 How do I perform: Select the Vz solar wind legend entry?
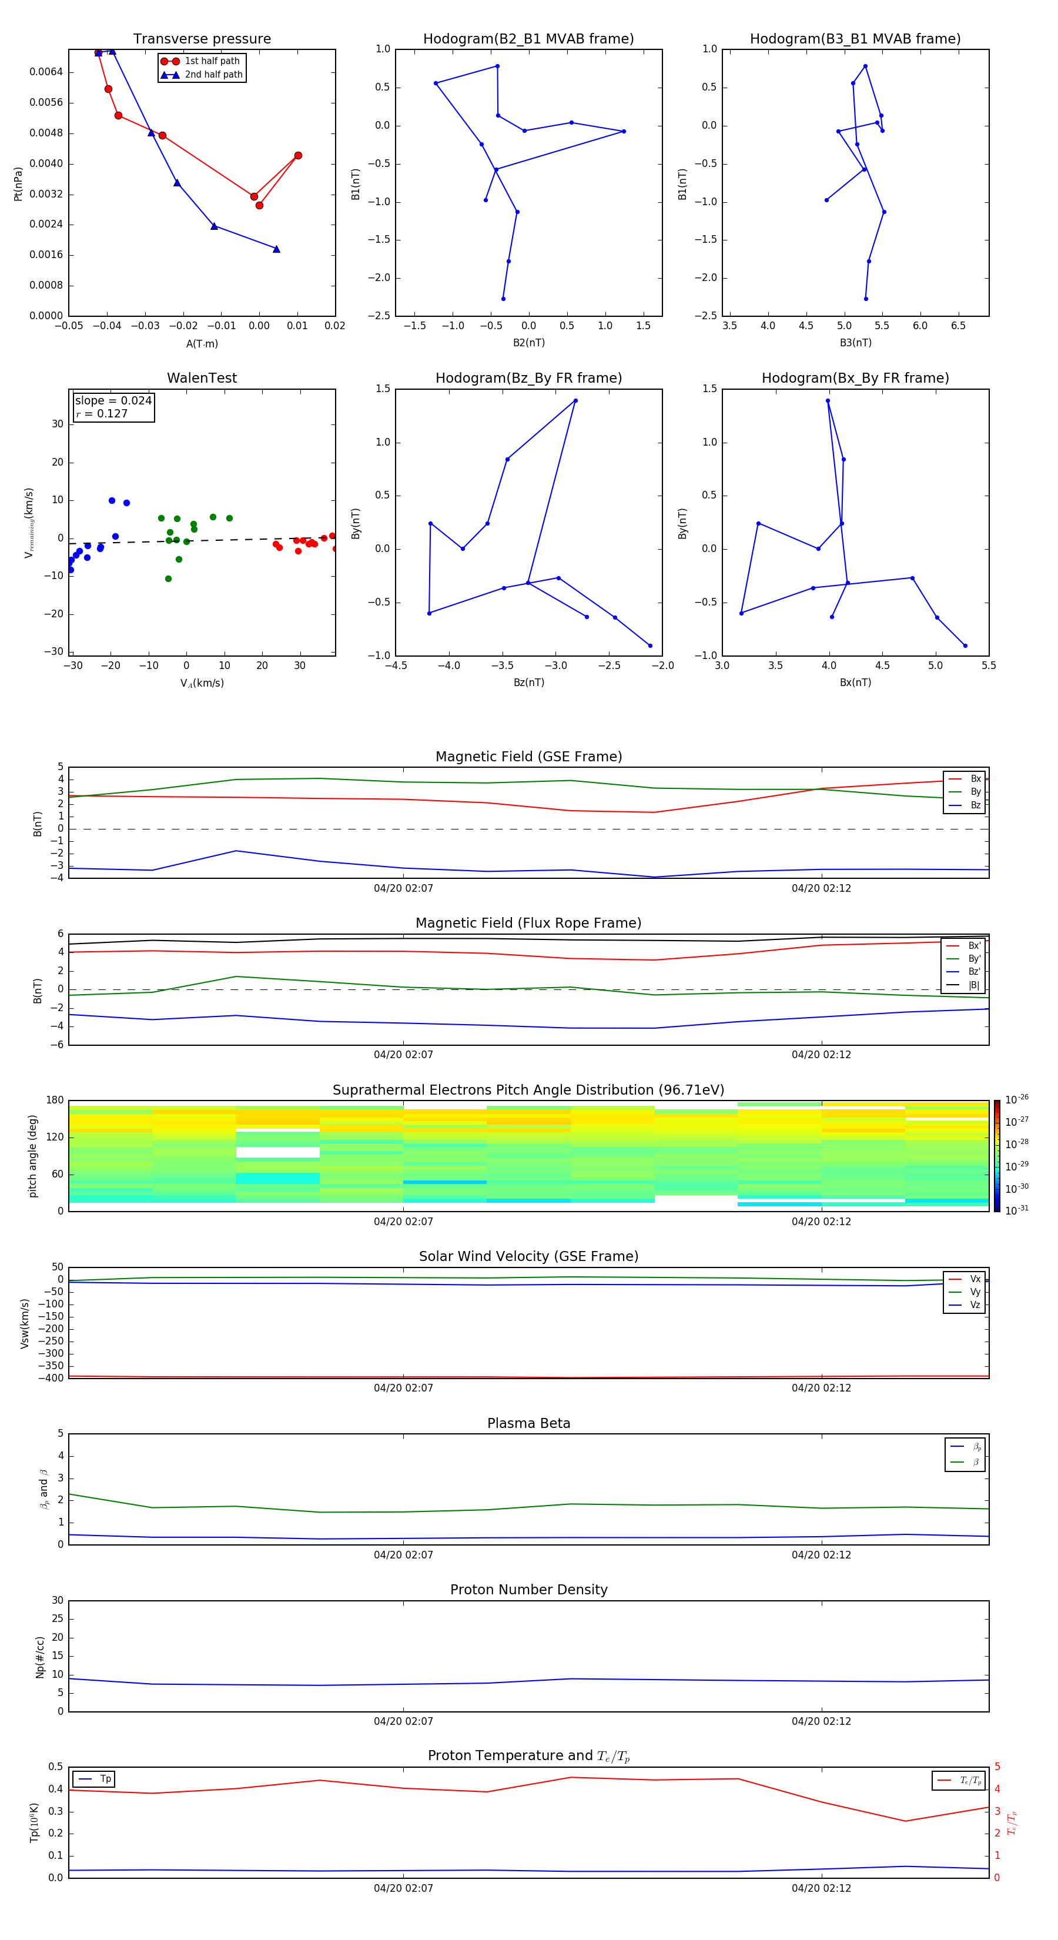[965, 1305]
